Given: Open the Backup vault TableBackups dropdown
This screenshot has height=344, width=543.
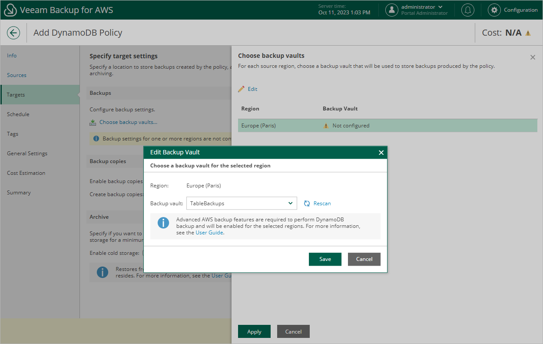Looking at the screenshot, I should [x=242, y=203].
